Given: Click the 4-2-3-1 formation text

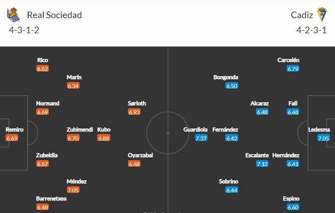Looking at the screenshot, I should [x=311, y=30].
